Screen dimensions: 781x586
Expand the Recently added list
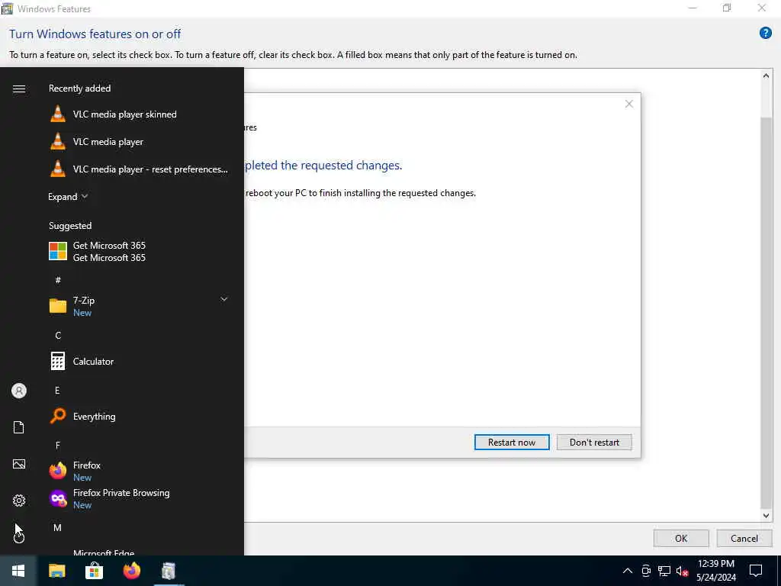click(x=68, y=197)
